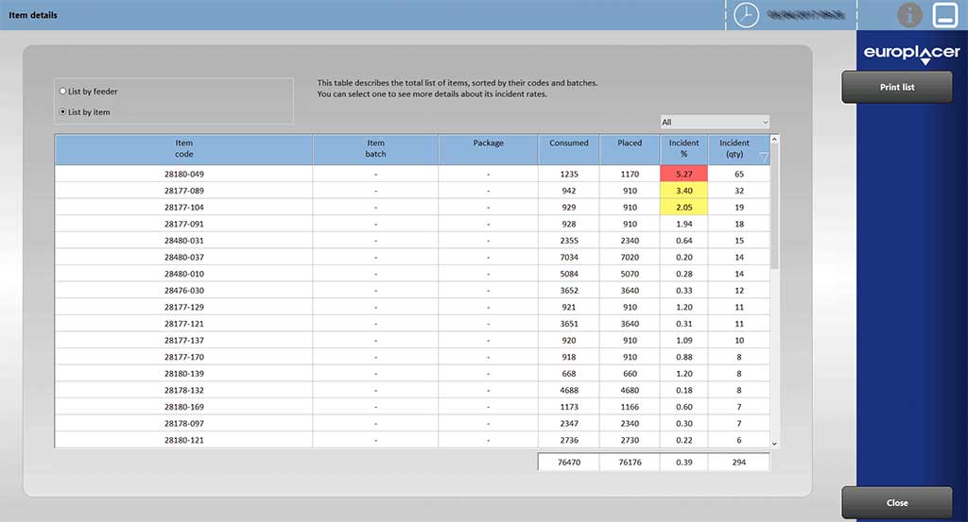Click the minimize panel icon
This screenshot has width=968, height=522.
point(944,15)
